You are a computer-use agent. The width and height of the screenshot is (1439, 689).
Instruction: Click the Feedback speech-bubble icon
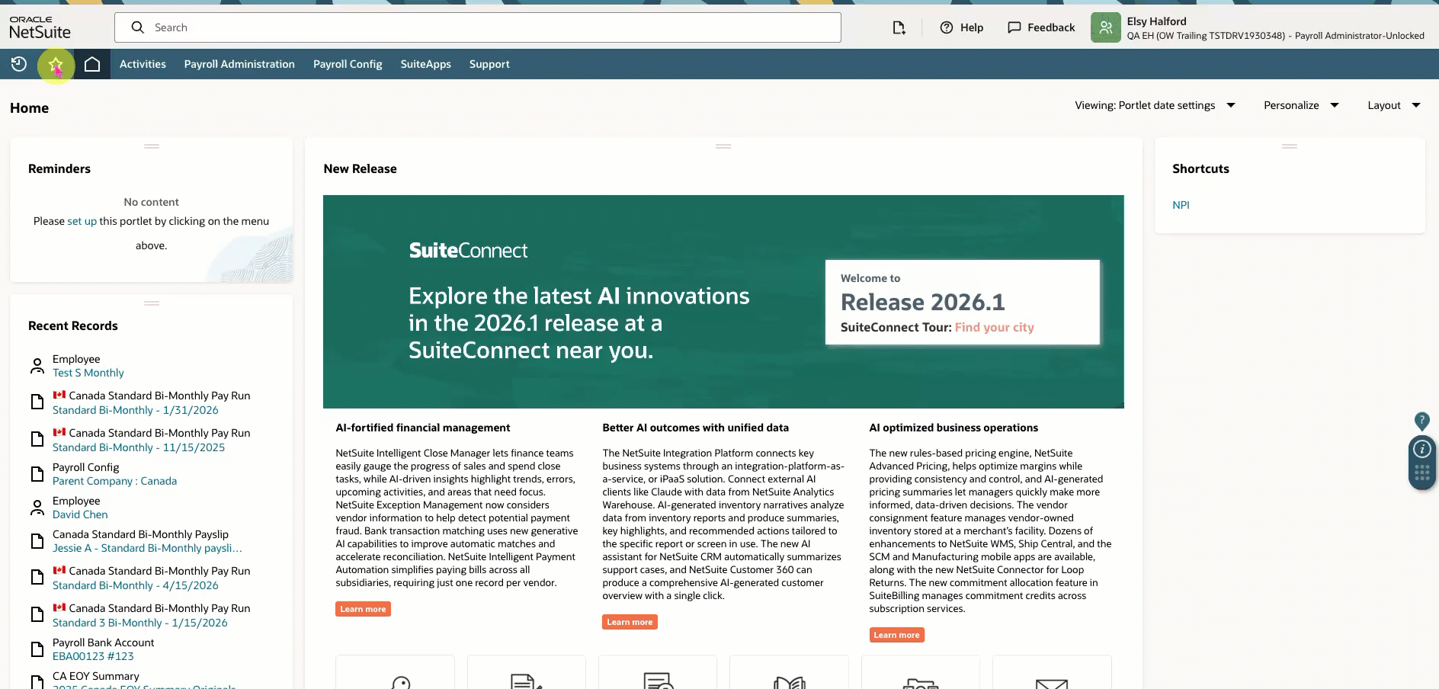click(x=1014, y=27)
